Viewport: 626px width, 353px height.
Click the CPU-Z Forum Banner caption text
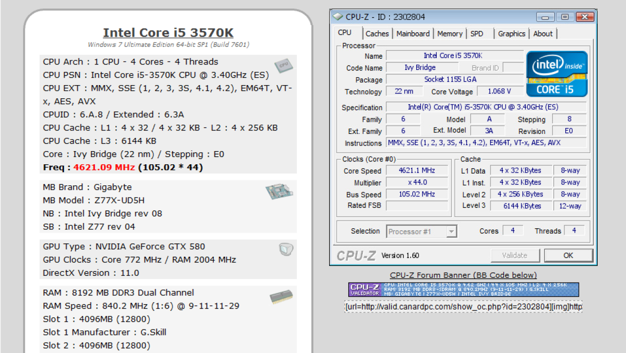[463, 275]
